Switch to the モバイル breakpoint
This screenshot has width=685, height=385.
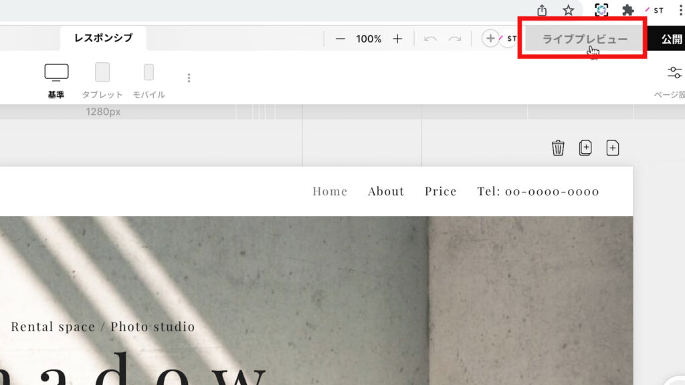[x=149, y=81]
